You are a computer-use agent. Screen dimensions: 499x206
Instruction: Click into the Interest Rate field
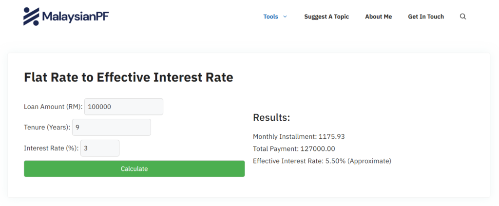[x=100, y=148]
